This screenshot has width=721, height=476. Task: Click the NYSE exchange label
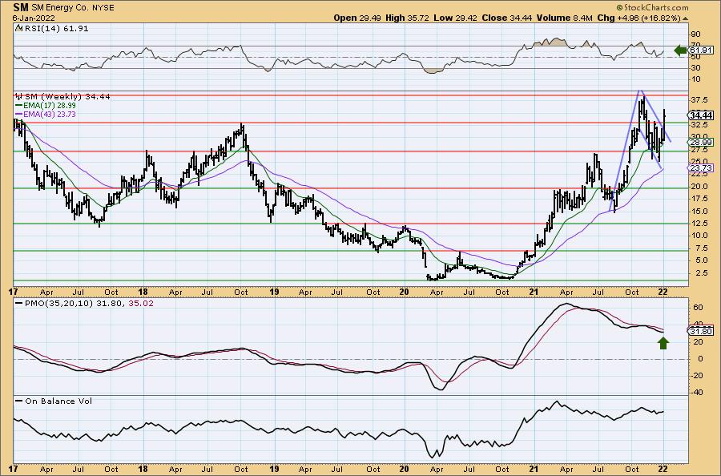point(104,8)
